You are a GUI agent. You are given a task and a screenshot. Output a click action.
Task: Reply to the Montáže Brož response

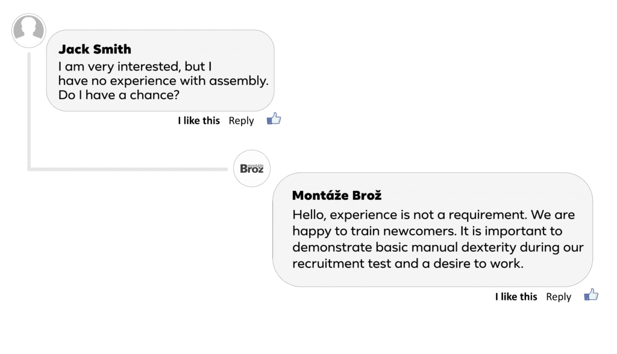(x=559, y=297)
